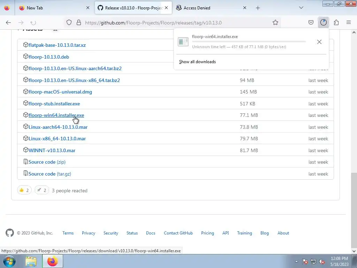The width and height of the screenshot is (357, 268).
Task: Open the API footer link
Action: pos(226,233)
